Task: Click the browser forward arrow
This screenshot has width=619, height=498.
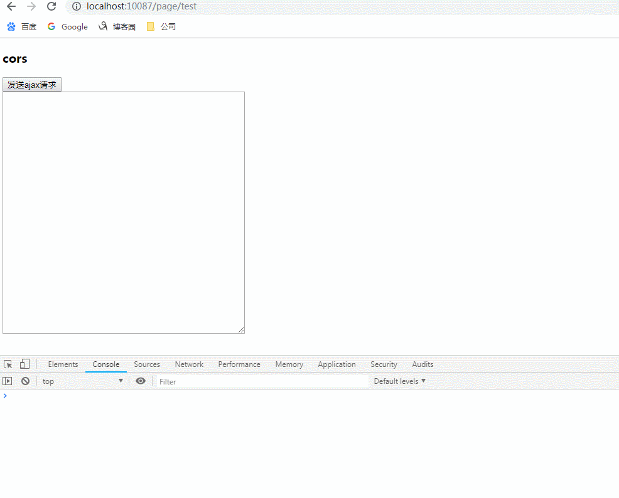Action: 31,6
